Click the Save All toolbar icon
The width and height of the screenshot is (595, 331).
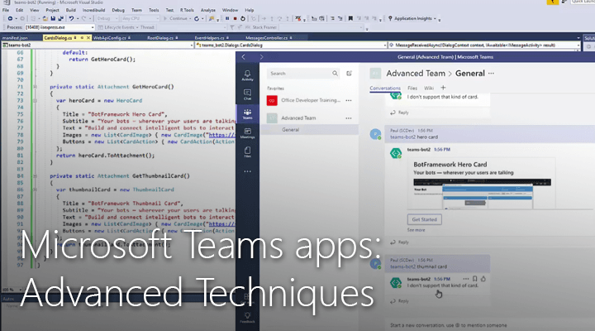click(x=60, y=18)
